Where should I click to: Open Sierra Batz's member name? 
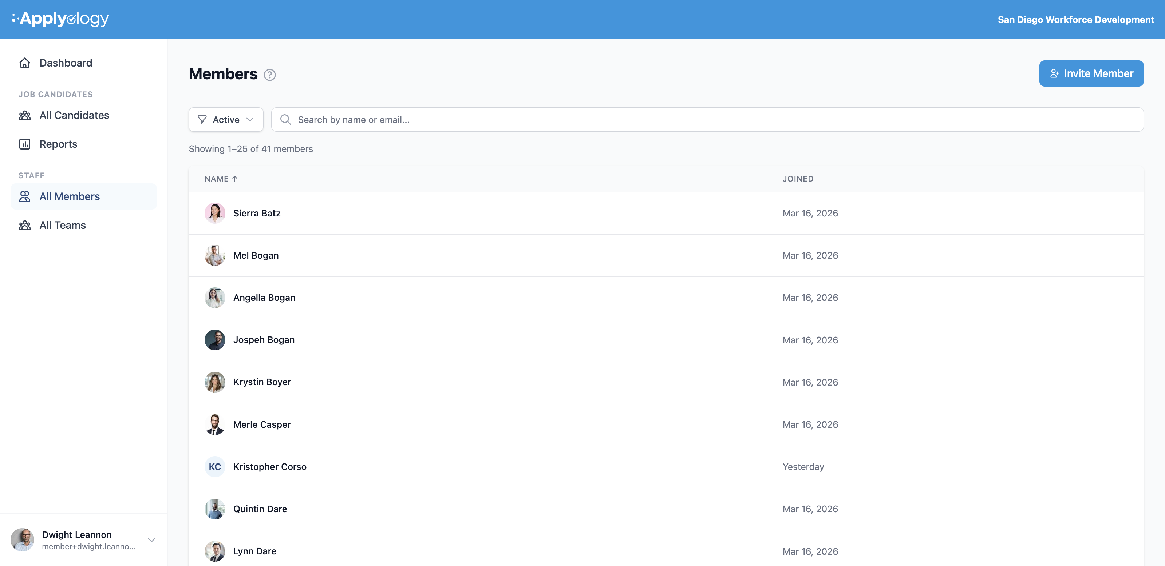257,213
